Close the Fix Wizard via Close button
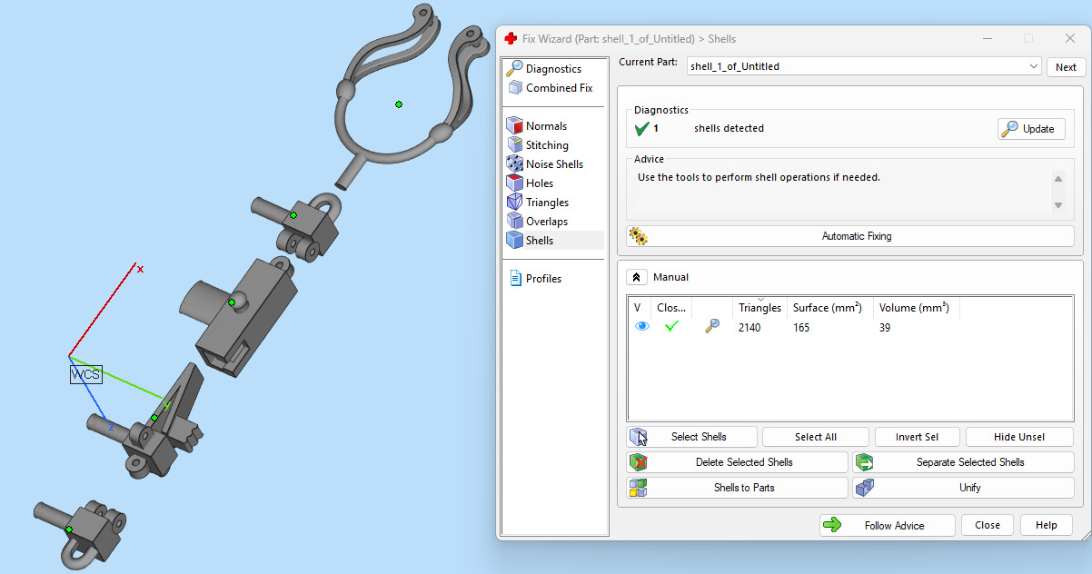1092x574 pixels. point(988,525)
